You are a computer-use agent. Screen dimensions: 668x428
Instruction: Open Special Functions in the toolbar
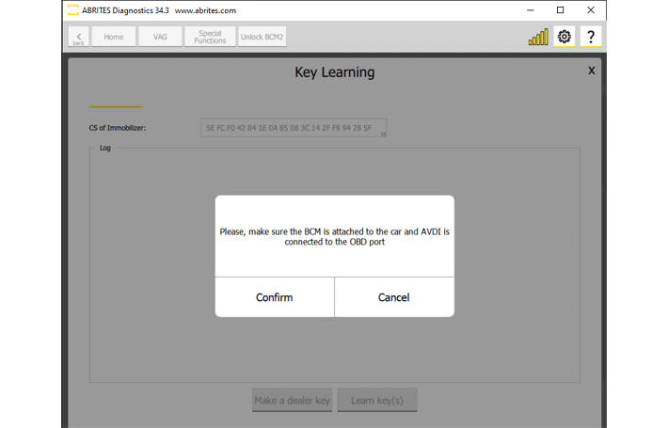tap(210, 37)
